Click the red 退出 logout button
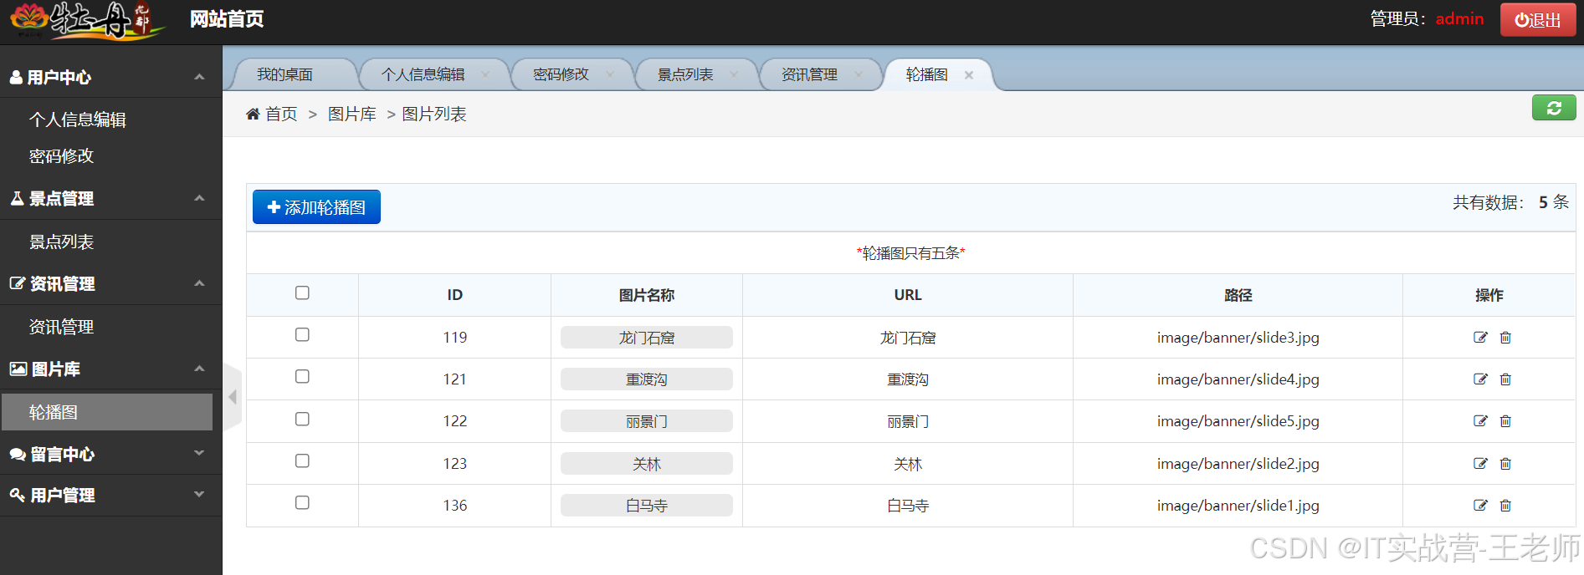 point(1538,20)
